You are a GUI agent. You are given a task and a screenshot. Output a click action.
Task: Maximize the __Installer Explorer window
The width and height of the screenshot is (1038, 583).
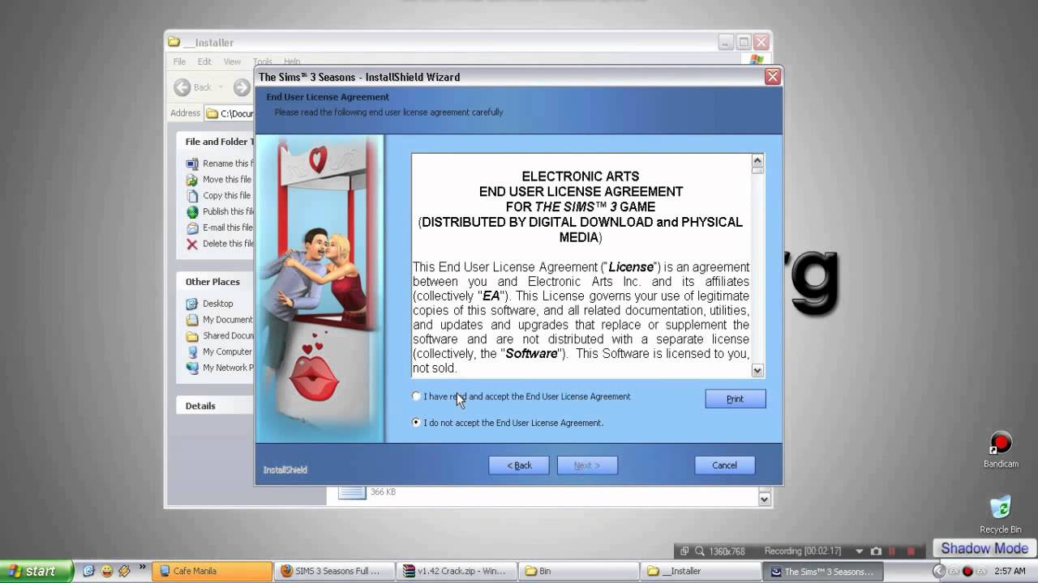[x=744, y=42]
